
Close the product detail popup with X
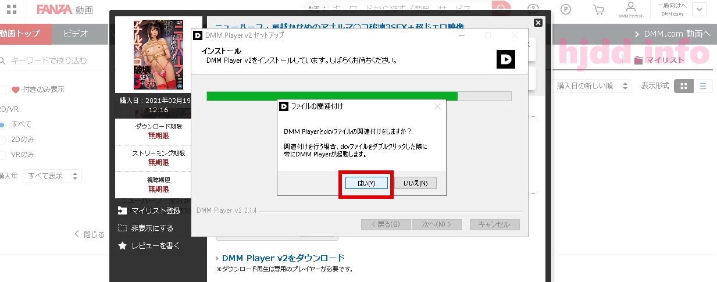(x=538, y=22)
